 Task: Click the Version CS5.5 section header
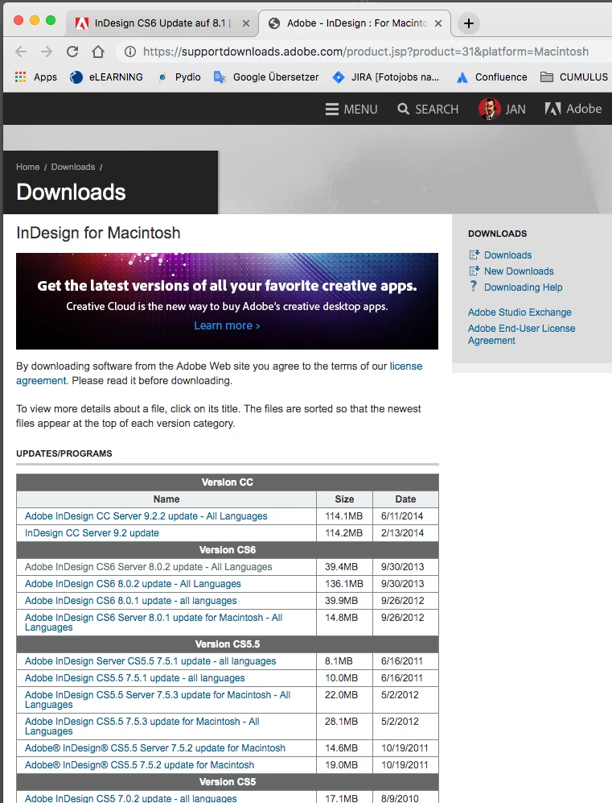227,644
